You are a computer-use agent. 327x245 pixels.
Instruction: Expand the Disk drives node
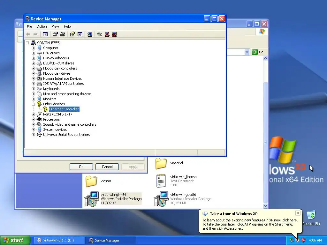pyautogui.click(x=33, y=53)
